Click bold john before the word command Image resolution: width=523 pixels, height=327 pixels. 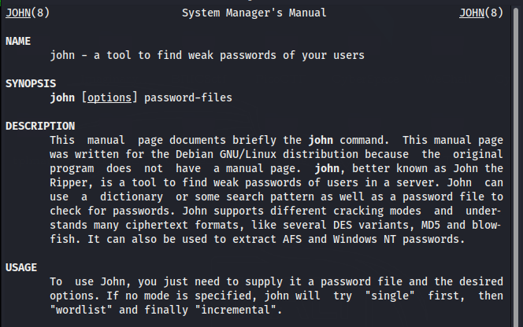coord(321,140)
